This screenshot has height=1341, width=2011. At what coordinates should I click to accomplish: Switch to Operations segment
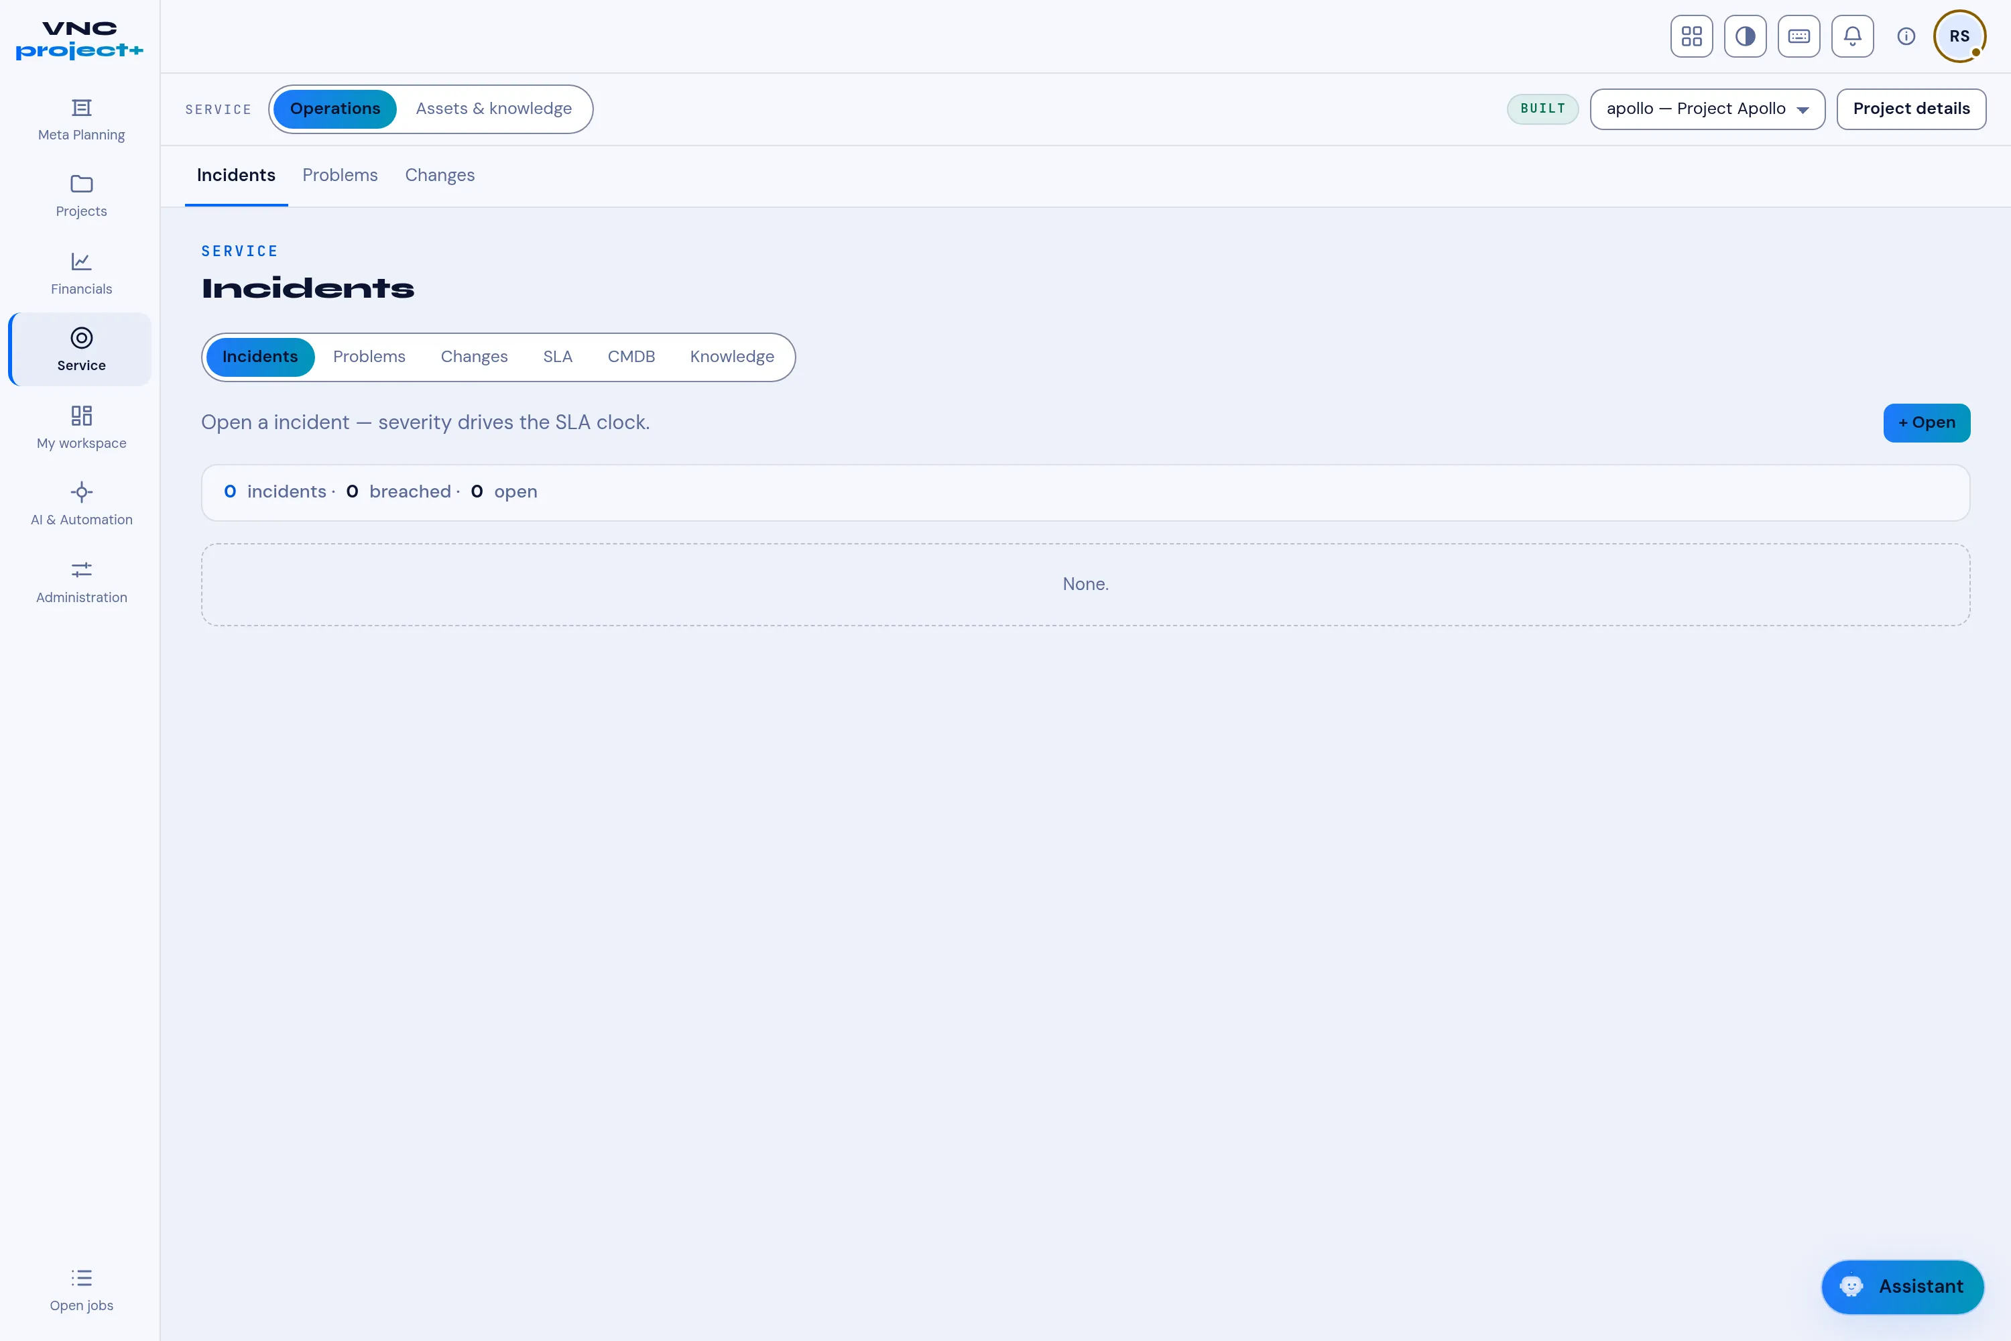click(335, 109)
